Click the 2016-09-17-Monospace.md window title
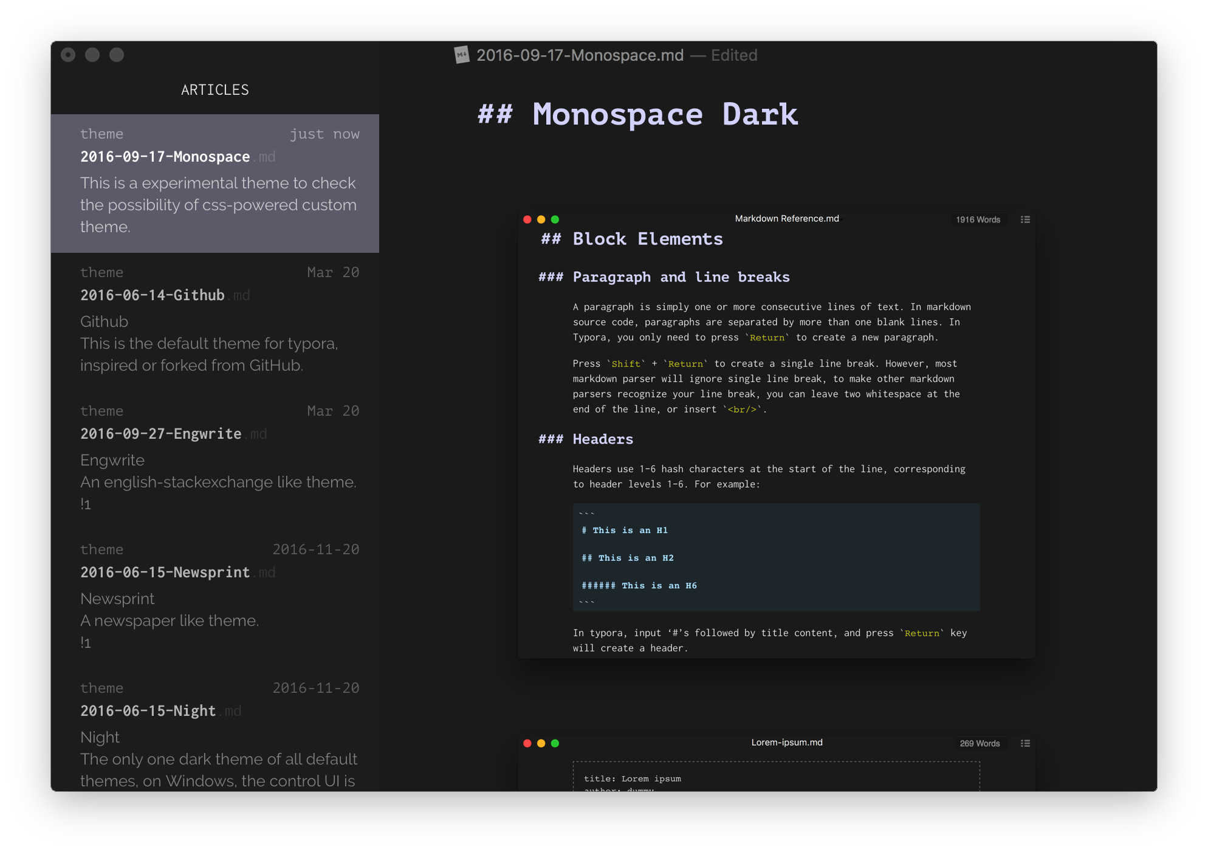 point(580,55)
